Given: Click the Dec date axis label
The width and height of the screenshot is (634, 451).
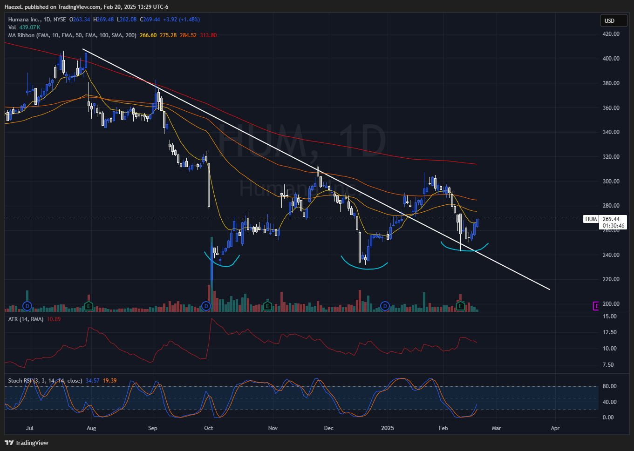Looking at the screenshot, I should 329,428.
